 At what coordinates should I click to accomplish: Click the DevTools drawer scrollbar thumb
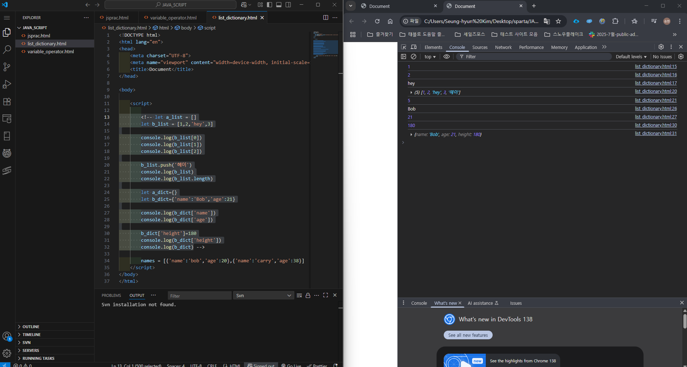(x=684, y=321)
